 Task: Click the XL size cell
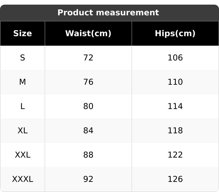[x=23, y=131]
